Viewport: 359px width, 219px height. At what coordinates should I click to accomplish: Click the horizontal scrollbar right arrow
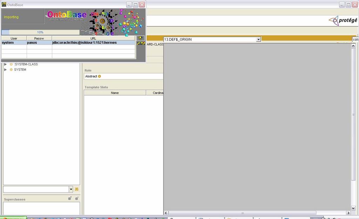pos(348,213)
